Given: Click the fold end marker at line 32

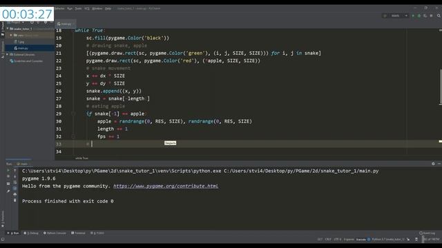Looking at the screenshot, I should (73, 136).
